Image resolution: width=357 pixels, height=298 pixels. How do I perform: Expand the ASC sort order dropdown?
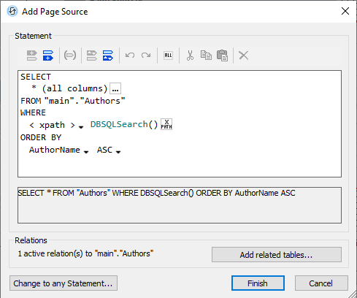(118, 152)
